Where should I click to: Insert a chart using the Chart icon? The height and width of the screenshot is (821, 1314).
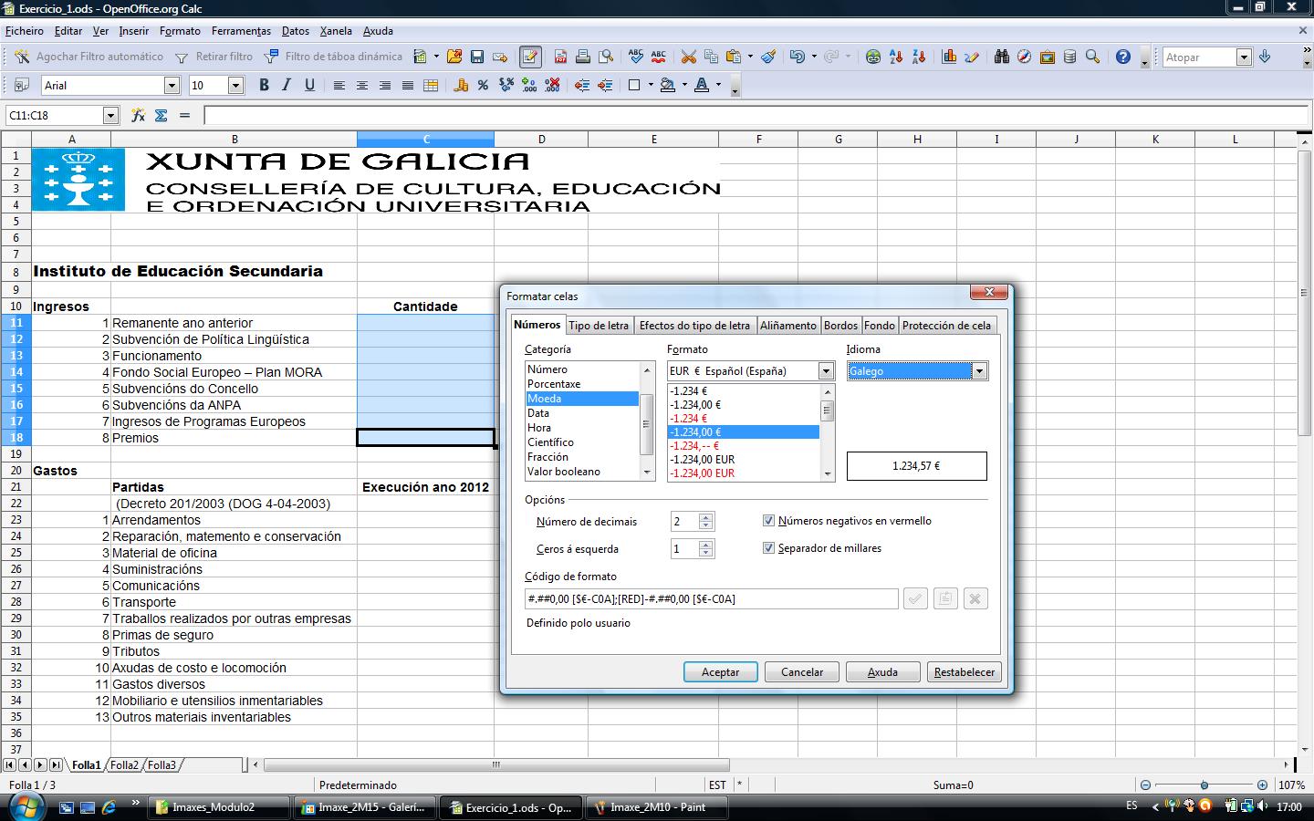point(949,57)
